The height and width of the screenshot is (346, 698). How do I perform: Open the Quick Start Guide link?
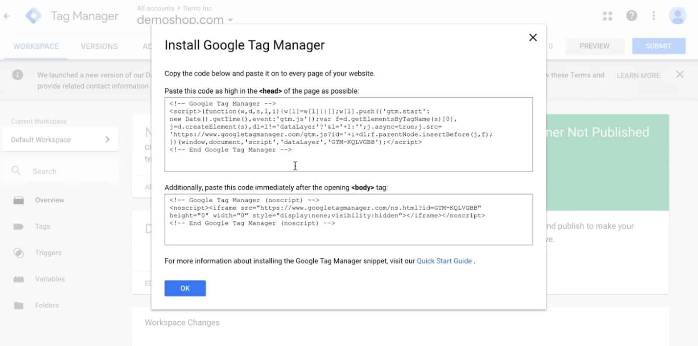444,261
